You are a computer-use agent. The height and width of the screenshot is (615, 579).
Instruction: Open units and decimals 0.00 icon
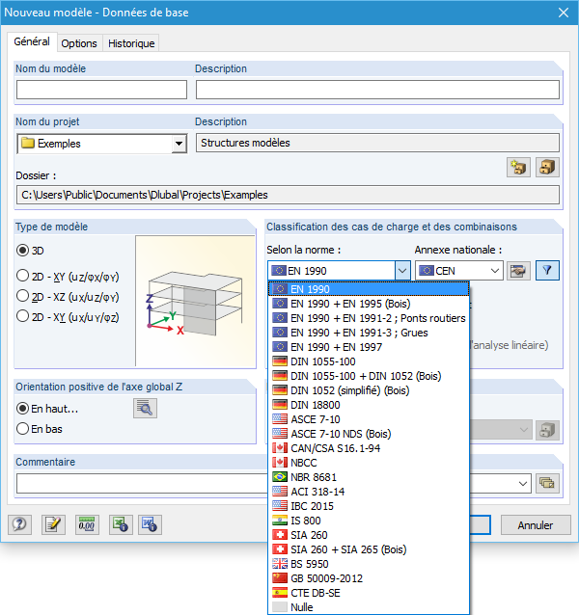(87, 524)
